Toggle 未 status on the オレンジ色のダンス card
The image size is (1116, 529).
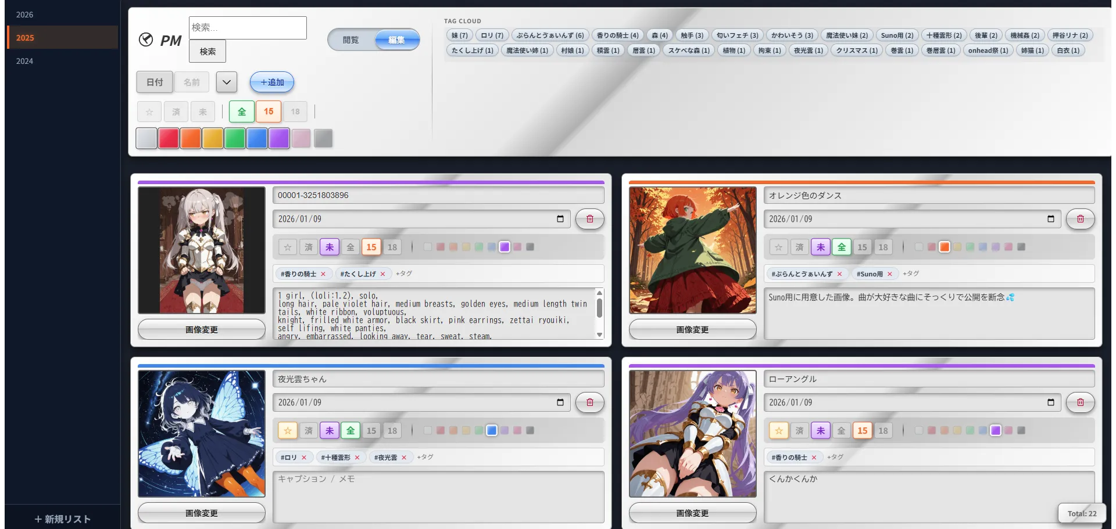pyautogui.click(x=821, y=247)
